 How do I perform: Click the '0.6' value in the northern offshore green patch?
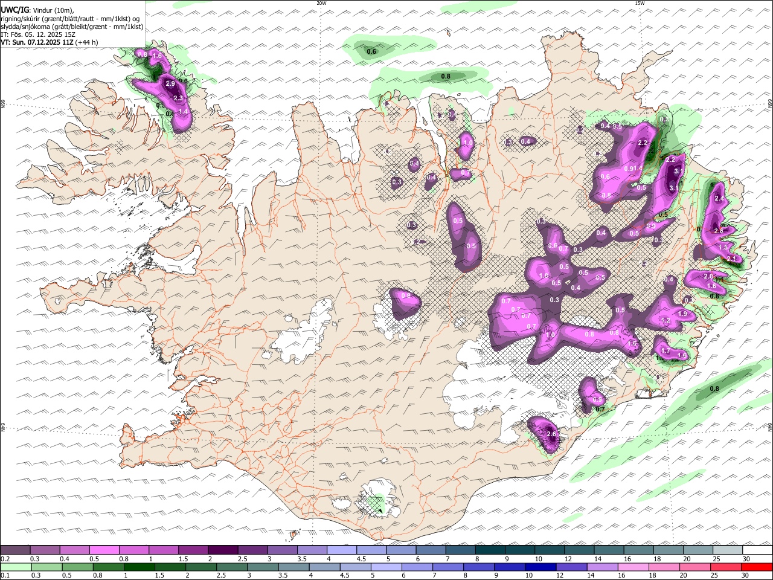(372, 52)
